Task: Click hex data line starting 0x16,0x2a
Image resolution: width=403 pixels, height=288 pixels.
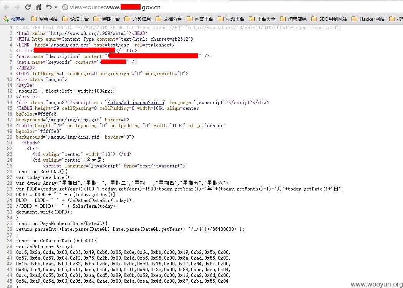Action: 123,252
